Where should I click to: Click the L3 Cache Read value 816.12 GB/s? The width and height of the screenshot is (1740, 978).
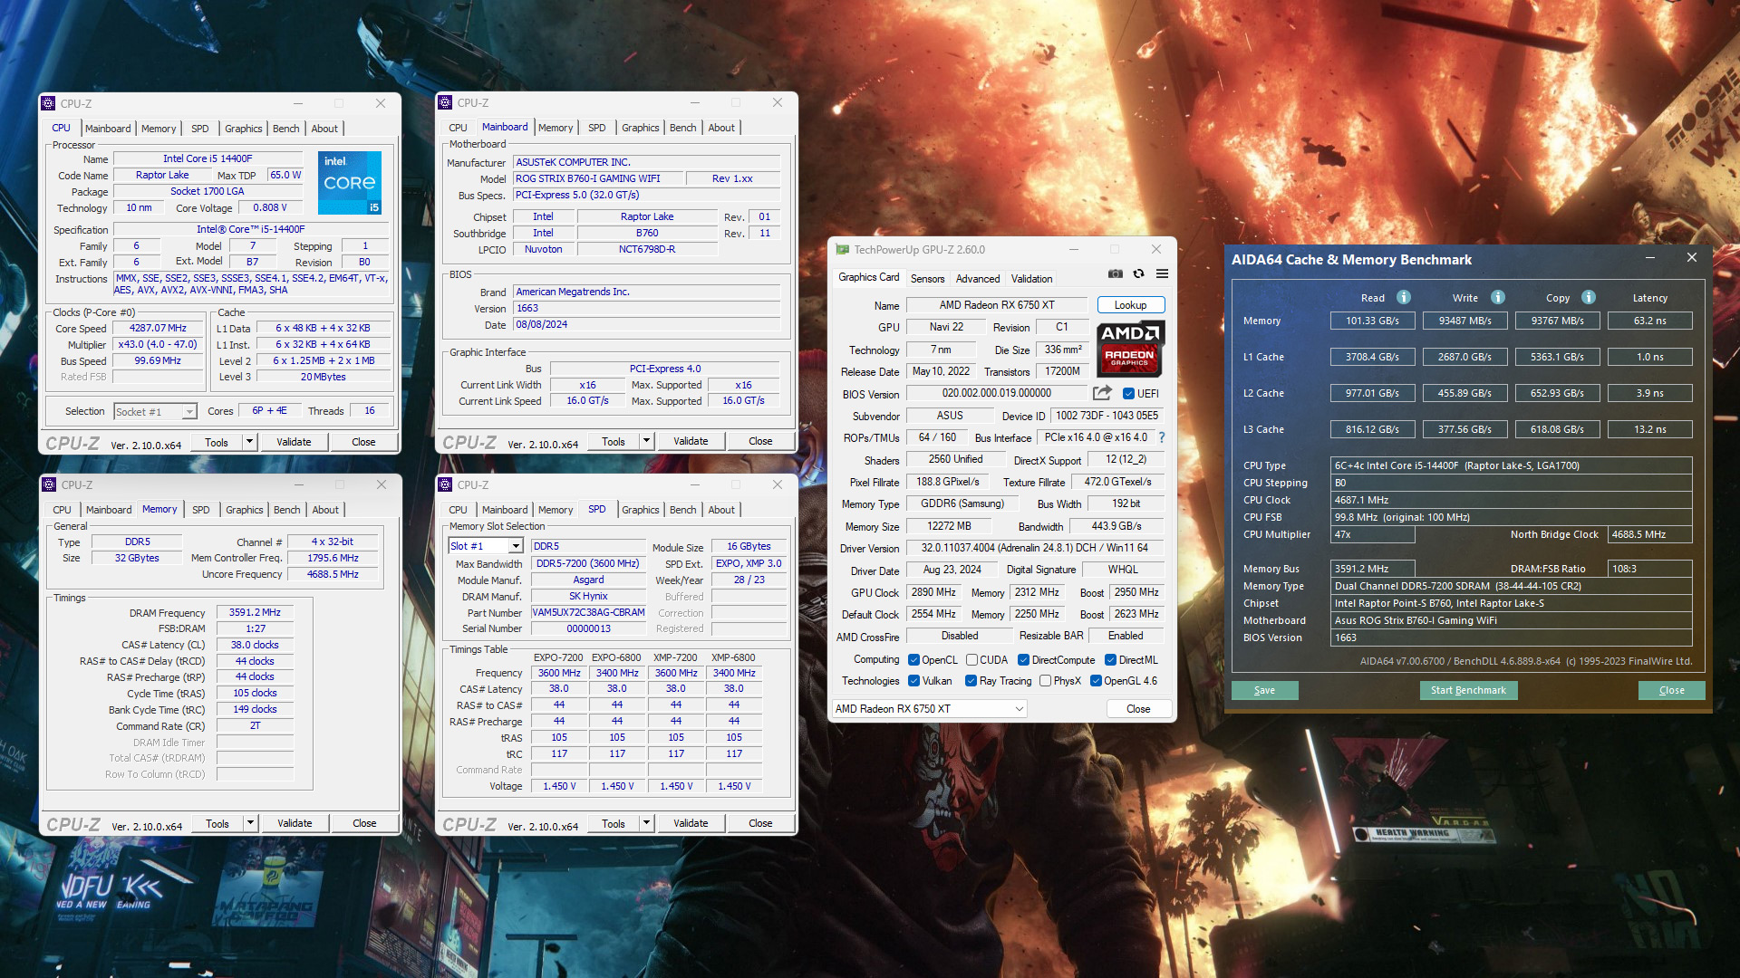click(x=1372, y=429)
